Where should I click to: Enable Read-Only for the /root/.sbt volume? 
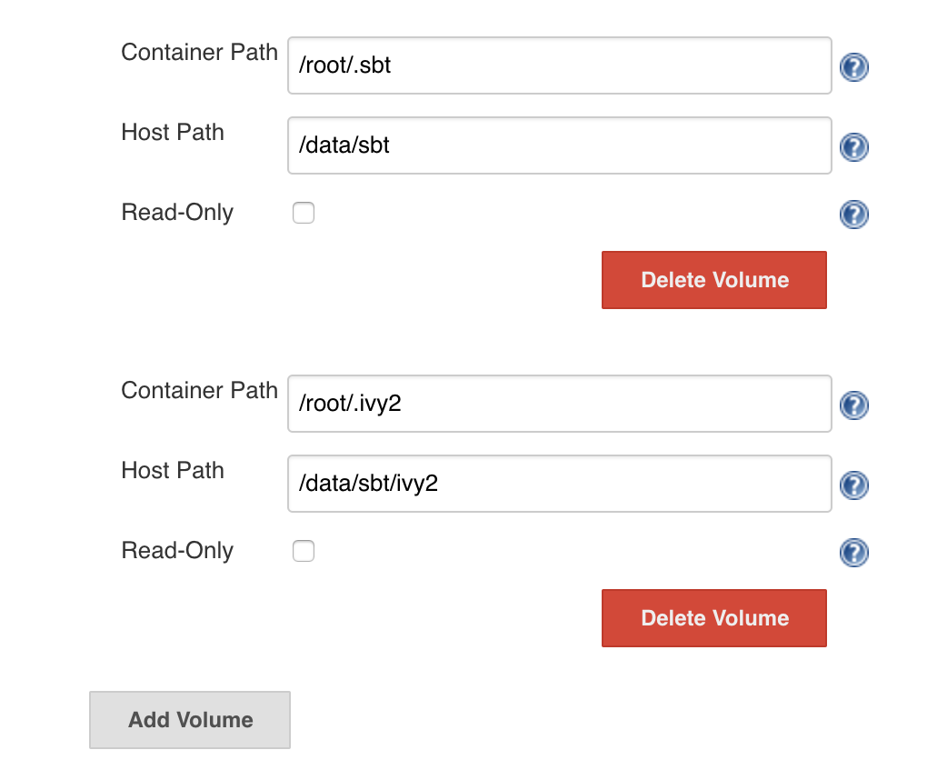304,214
